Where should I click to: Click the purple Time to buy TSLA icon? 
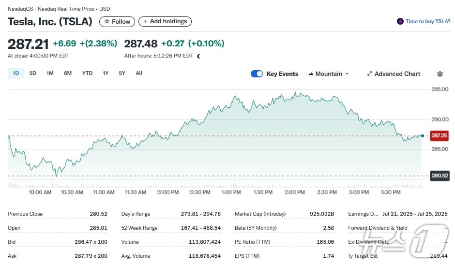point(400,21)
